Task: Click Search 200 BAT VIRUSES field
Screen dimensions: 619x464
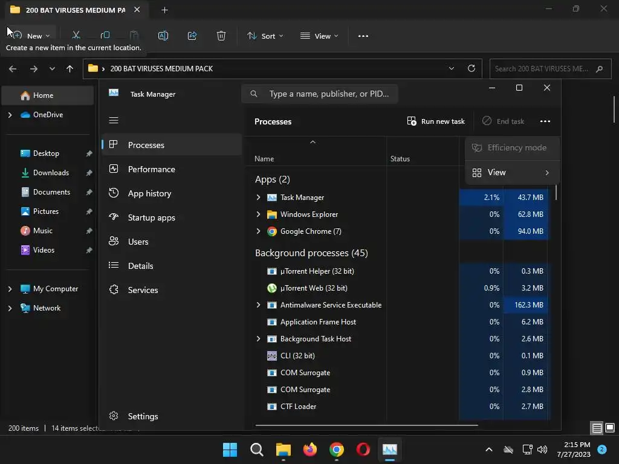Action: (x=550, y=69)
